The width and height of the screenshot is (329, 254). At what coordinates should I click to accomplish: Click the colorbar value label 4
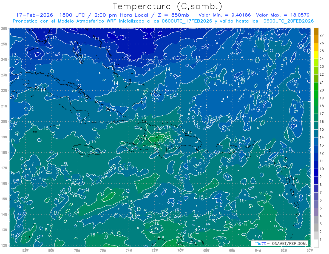pos(321,216)
